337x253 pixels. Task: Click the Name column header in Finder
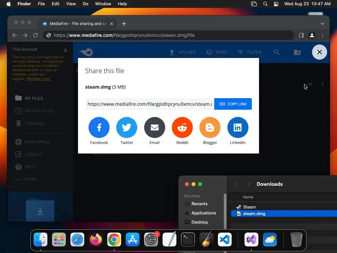click(248, 197)
